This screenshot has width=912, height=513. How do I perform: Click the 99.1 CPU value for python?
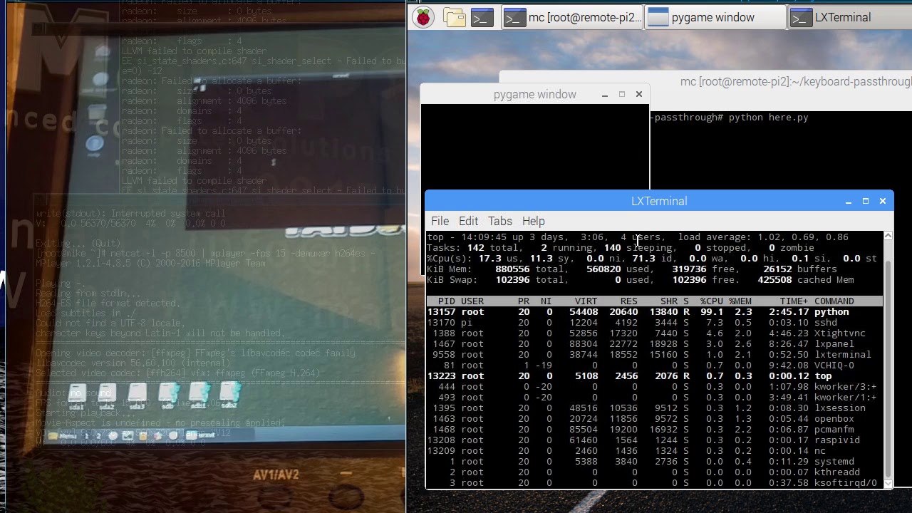(712, 311)
